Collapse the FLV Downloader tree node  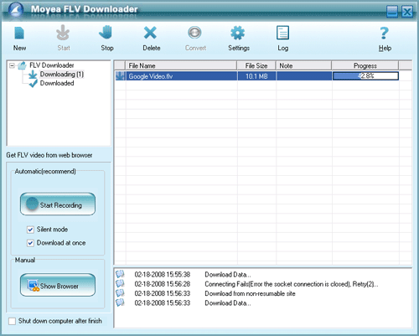(x=12, y=65)
